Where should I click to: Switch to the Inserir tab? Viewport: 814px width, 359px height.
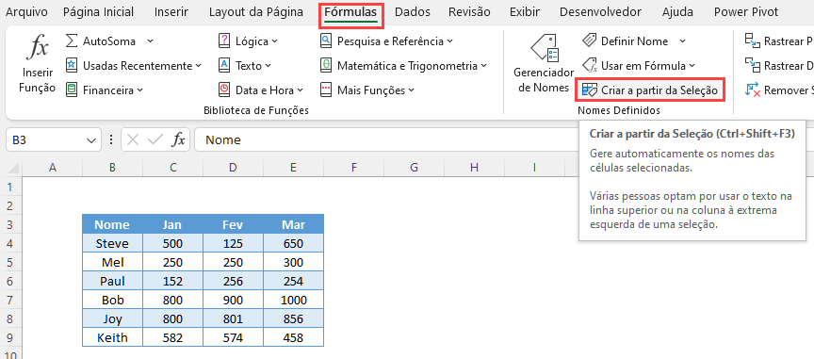[171, 12]
